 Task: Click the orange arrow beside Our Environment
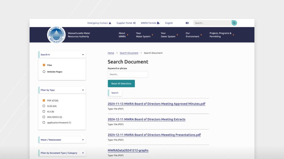point(201,35)
